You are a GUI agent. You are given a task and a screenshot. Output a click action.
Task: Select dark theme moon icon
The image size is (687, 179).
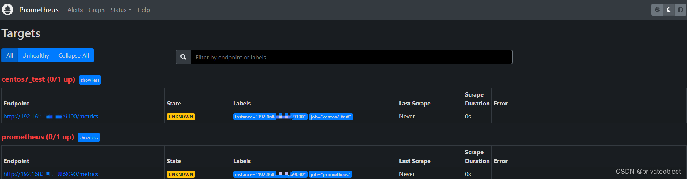(x=669, y=10)
